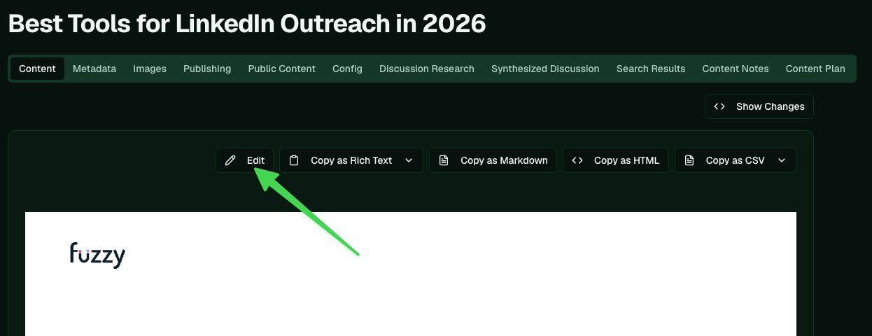
Task: Select the Content Plan tab
Action: click(815, 69)
